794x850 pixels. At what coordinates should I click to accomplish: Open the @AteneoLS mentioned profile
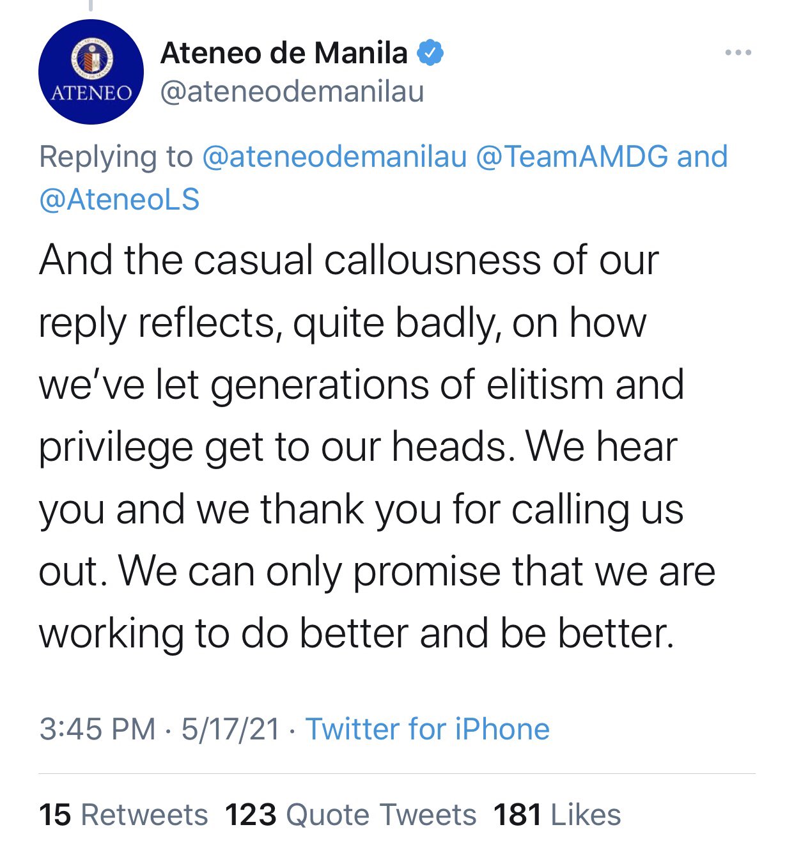click(x=120, y=199)
